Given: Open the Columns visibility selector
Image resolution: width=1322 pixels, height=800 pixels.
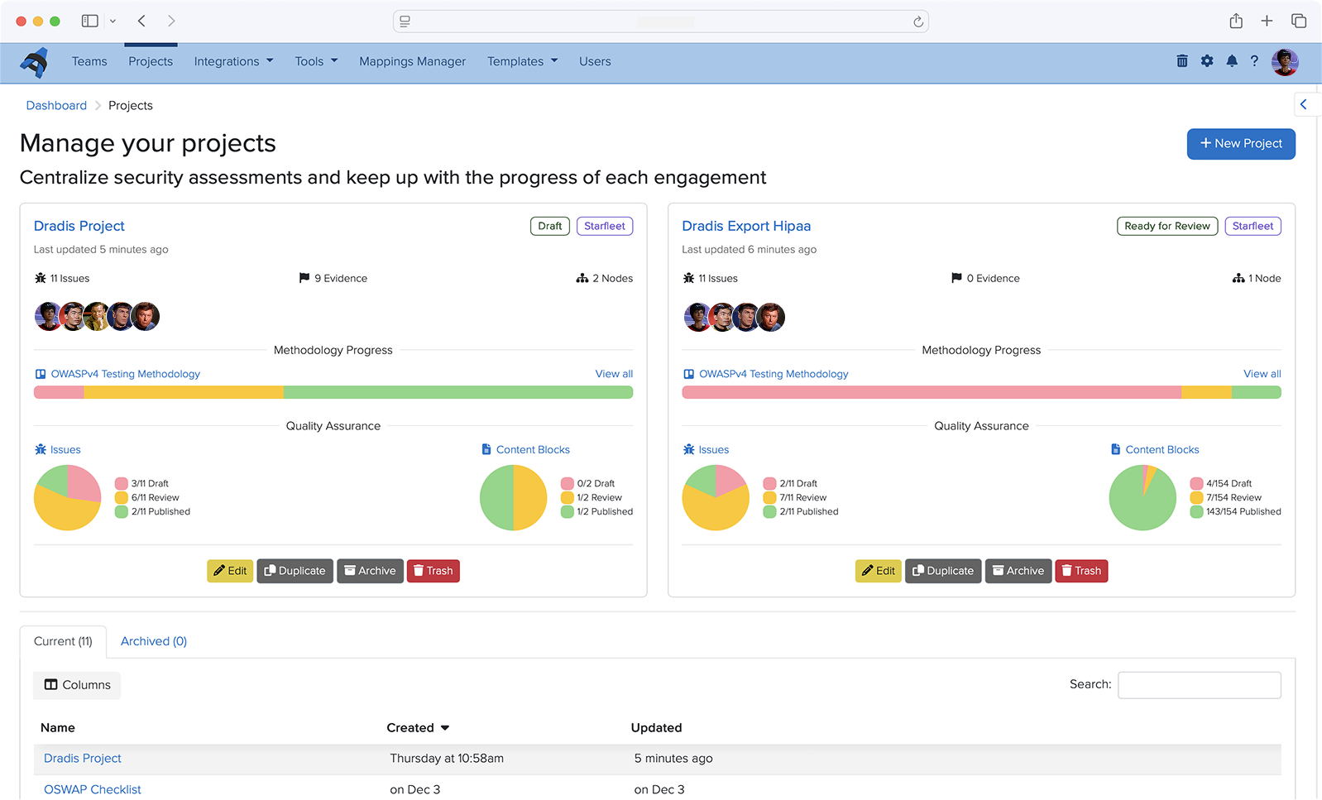Looking at the screenshot, I should click(x=77, y=685).
